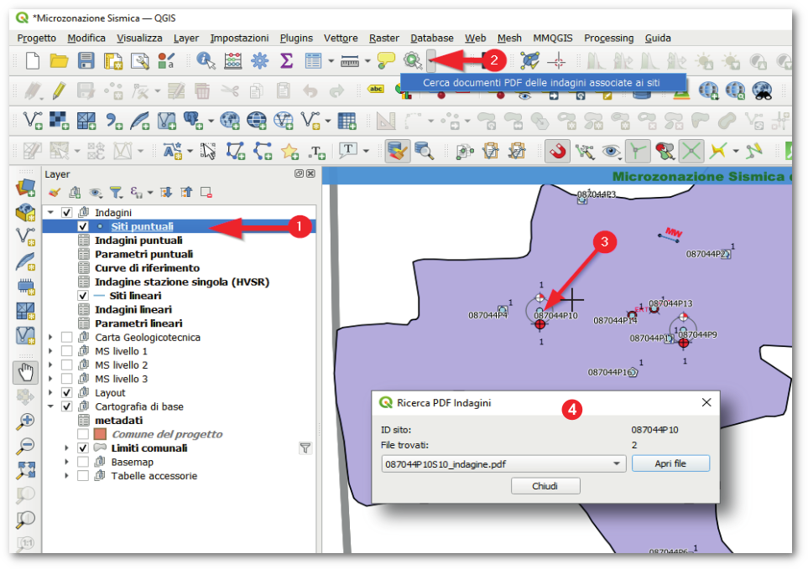Click the PDF indagini search gear icon
808x569 pixels.
(412, 60)
